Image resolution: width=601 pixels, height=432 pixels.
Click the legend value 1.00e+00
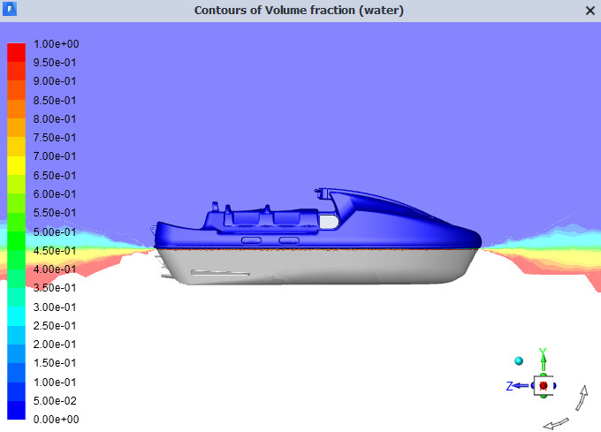(x=56, y=44)
